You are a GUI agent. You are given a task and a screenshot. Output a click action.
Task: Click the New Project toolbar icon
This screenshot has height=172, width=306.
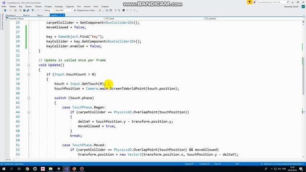[x=15, y=11]
